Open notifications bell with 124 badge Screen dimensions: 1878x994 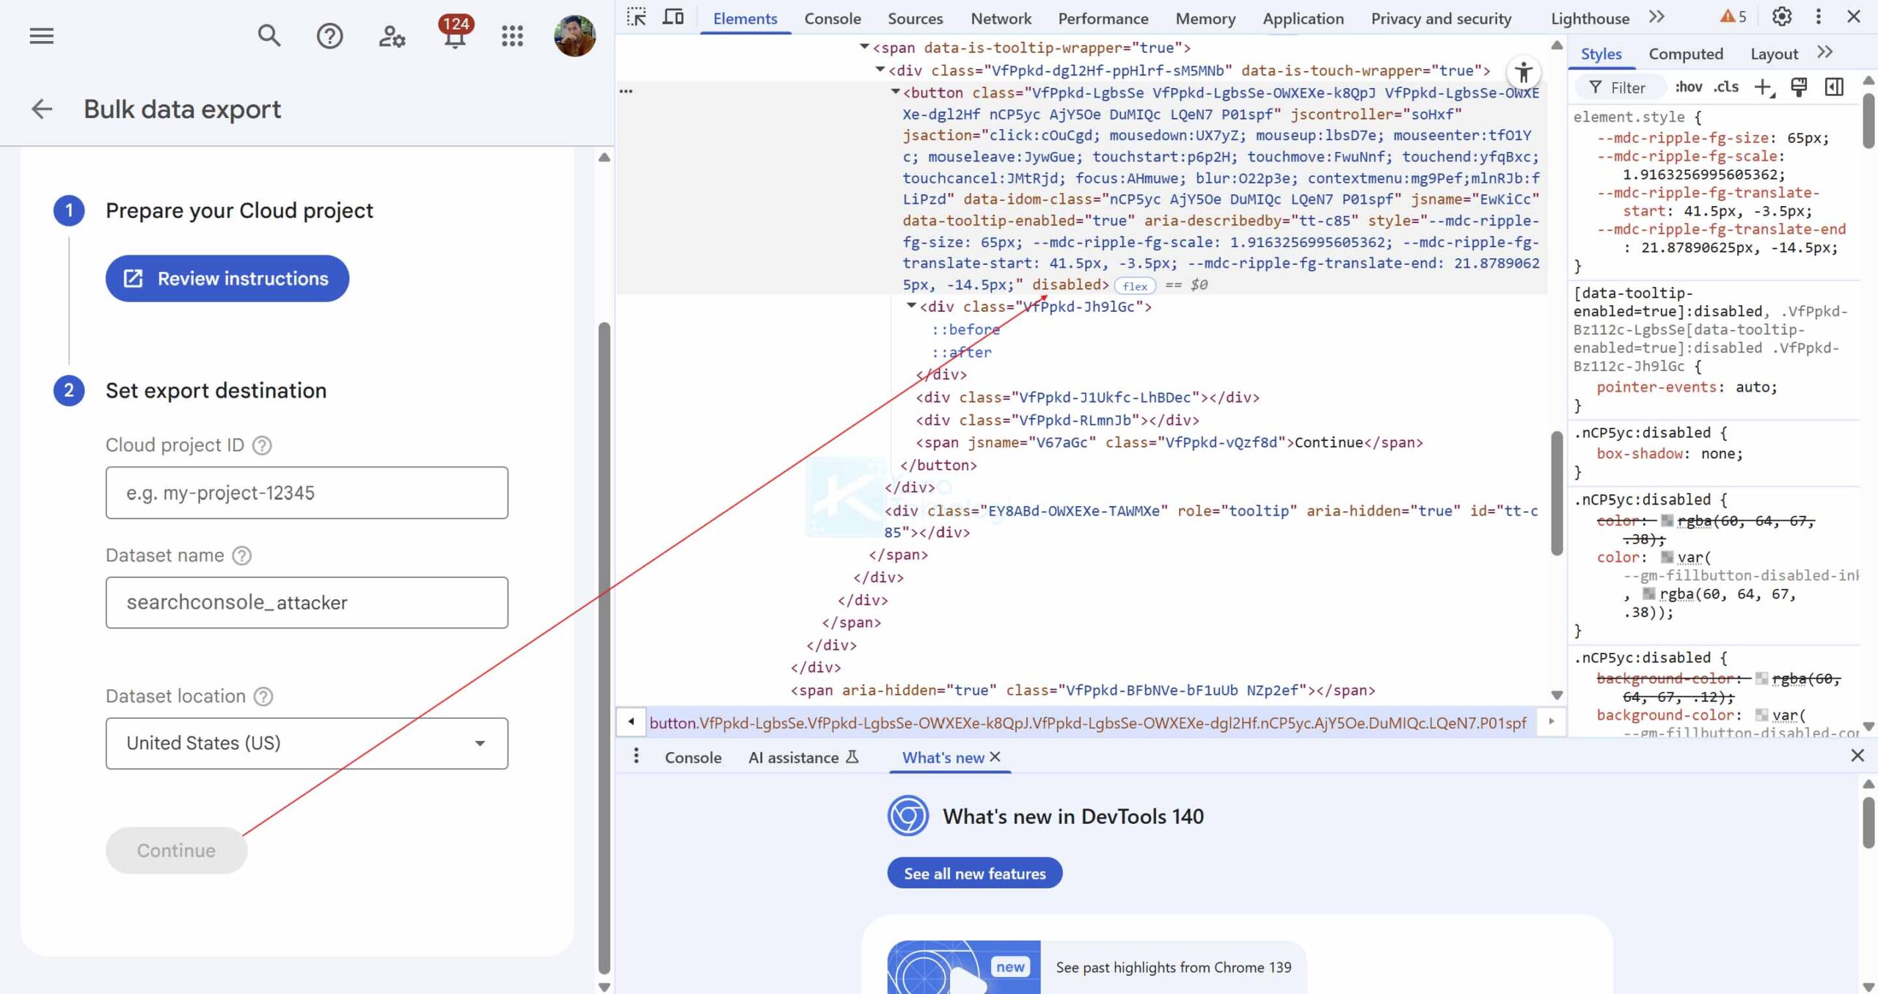point(455,35)
